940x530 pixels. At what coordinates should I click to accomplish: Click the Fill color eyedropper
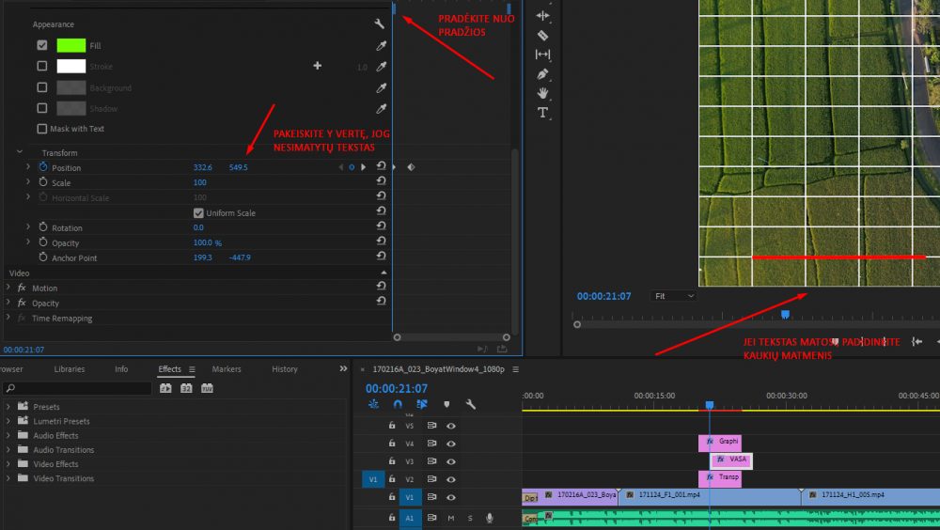(382, 45)
